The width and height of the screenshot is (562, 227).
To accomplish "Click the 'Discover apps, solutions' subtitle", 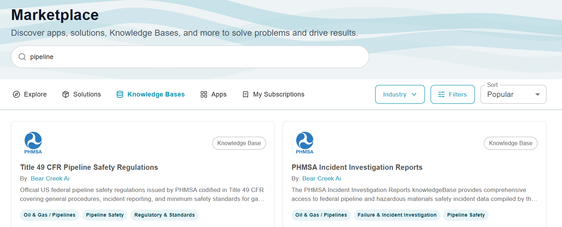I will click(x=184, y=33).
